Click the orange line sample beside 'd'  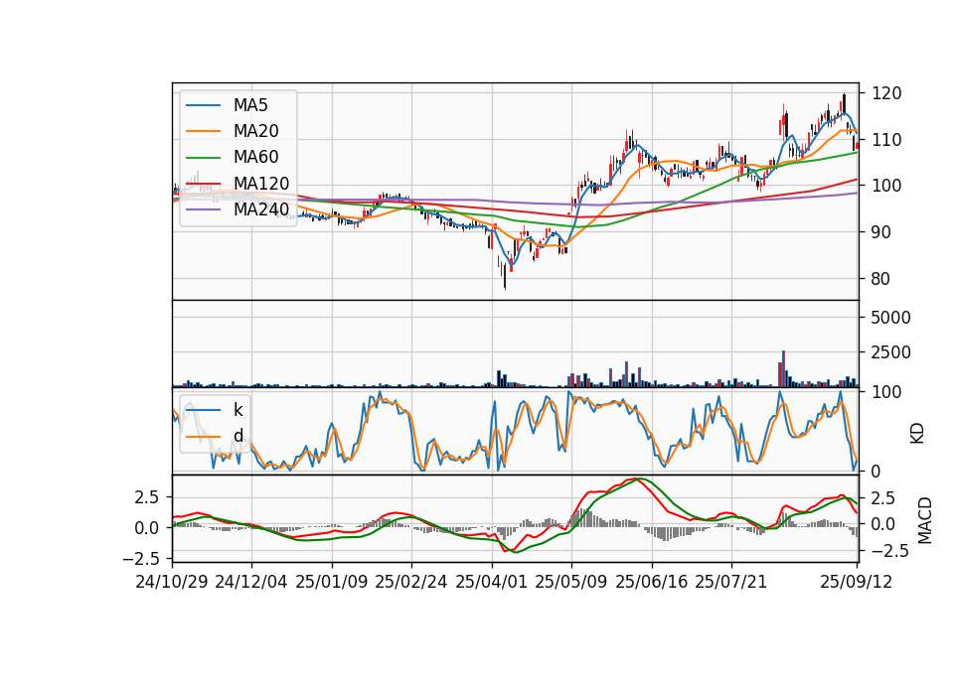pos(203,437)
